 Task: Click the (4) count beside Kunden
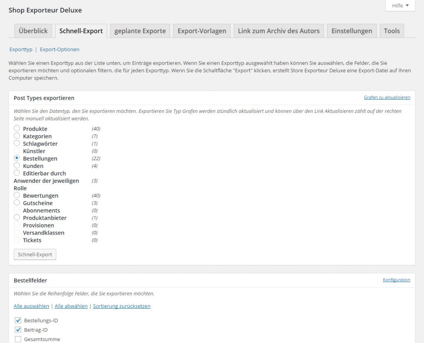click(95, 166)
